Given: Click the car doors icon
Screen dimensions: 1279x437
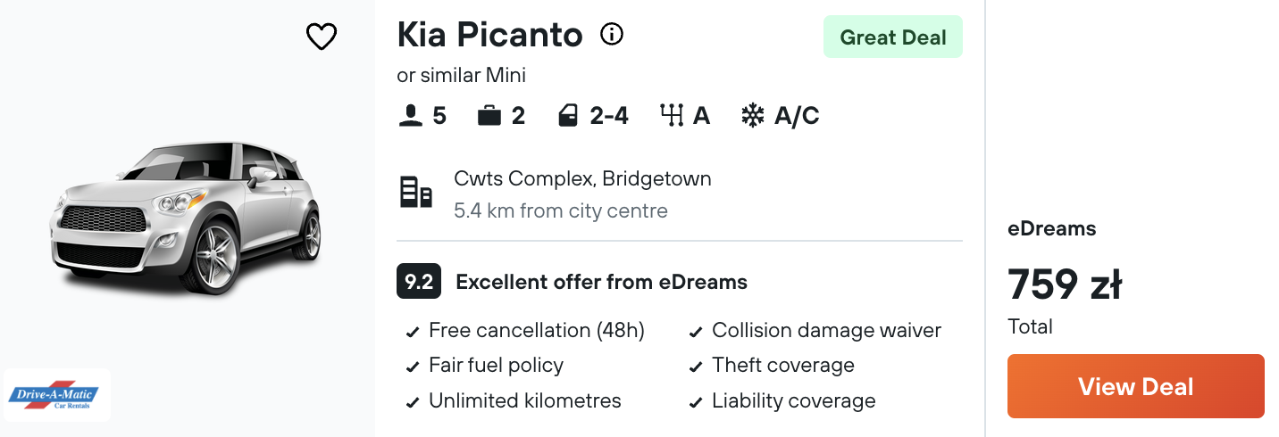Looking at the screenshot, I should pyautogui.click(x=568, y=116).
